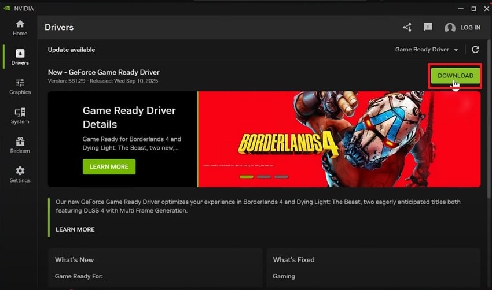Click the NVIDIA logo in title bar
This screenshot has height=290, width=492.
point(6,9)
